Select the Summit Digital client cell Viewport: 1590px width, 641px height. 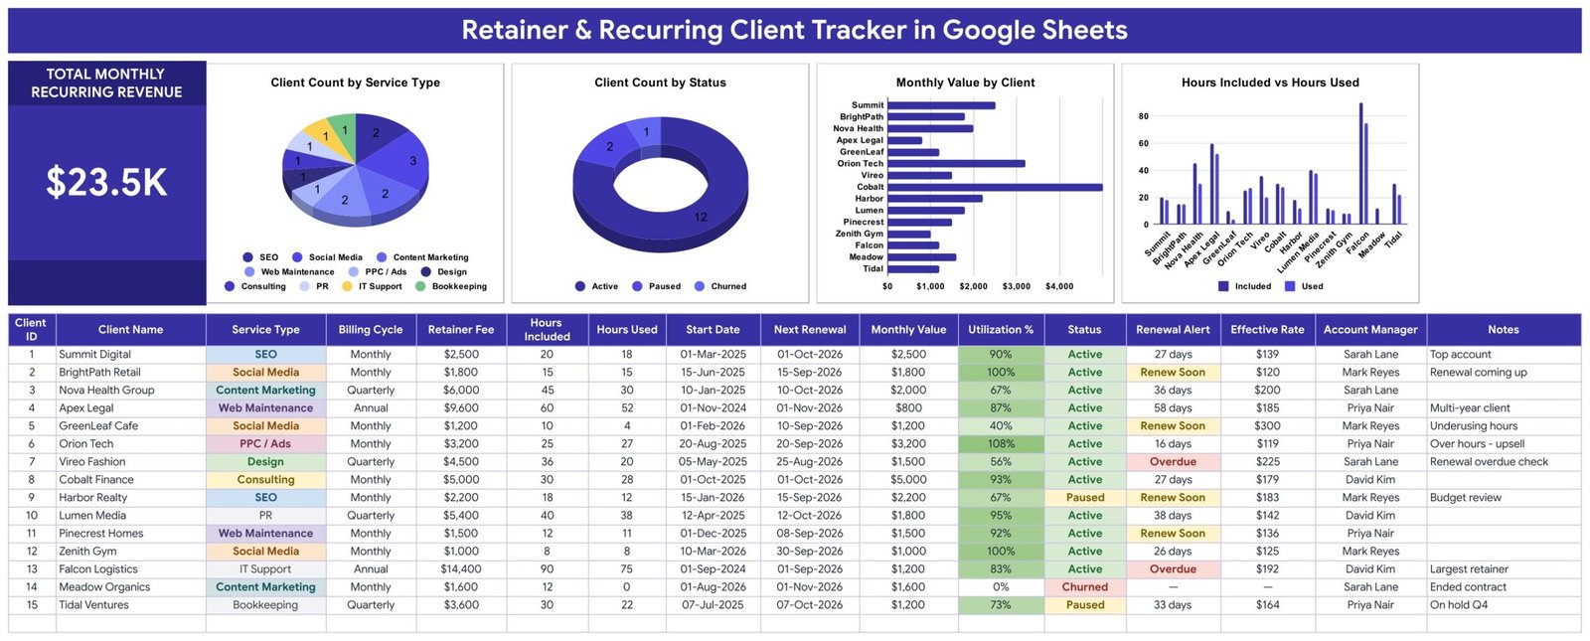[130, 355]
